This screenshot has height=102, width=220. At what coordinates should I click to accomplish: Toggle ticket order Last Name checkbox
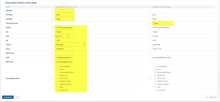pyautogui.click(x=52, y=19)
